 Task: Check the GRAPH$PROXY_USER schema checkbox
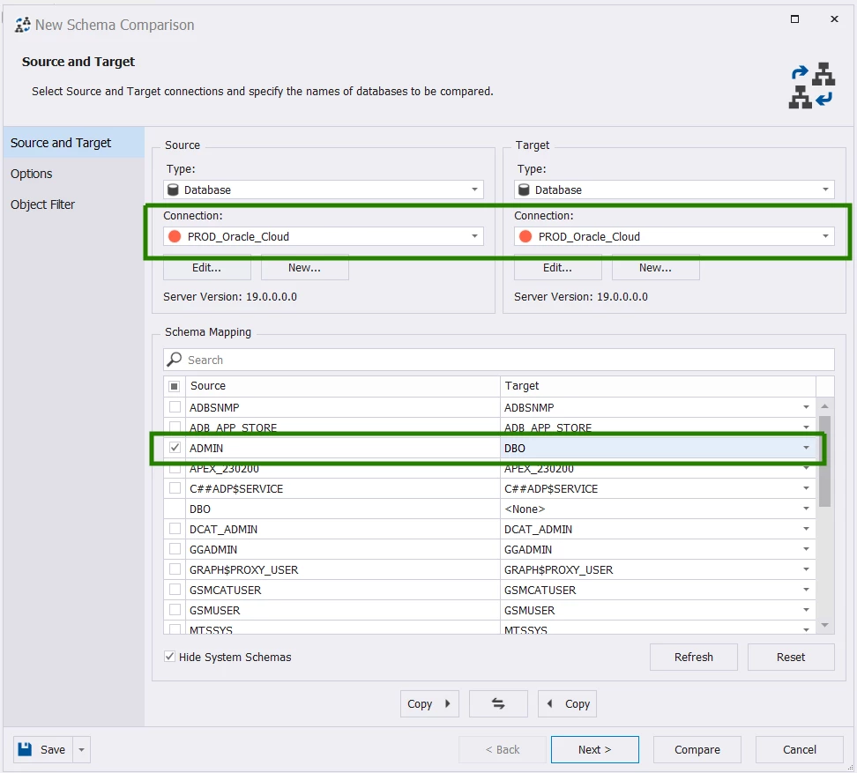tap(175, 569)
